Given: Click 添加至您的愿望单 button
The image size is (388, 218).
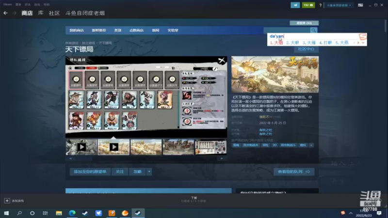Looking at the screenshot, I should tap(90, 171).
